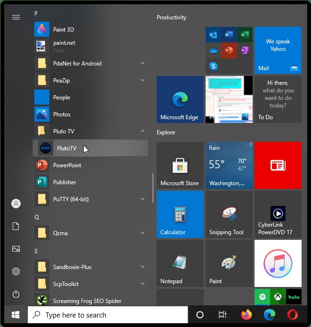Open the red News tile
The image size is (311, 327).
point(278,165)
